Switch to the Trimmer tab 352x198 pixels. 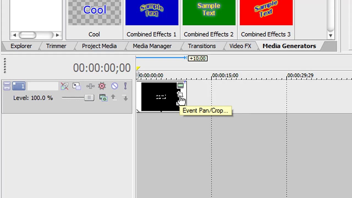coord(56,46)
